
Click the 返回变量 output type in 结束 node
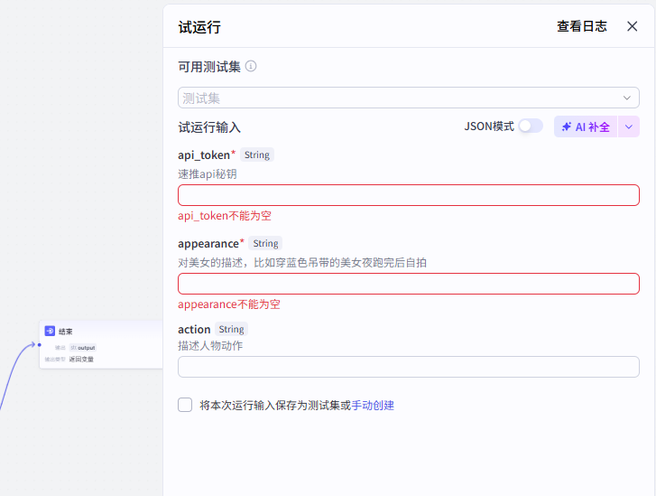[x=81, y=359]
